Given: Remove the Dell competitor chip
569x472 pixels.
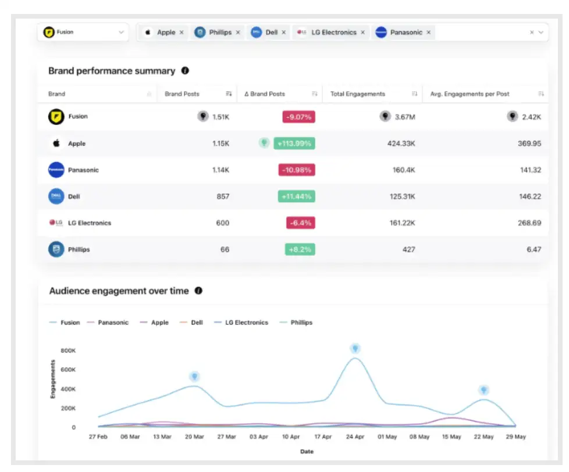Looking at the screenshot, I should click(284, 33).
